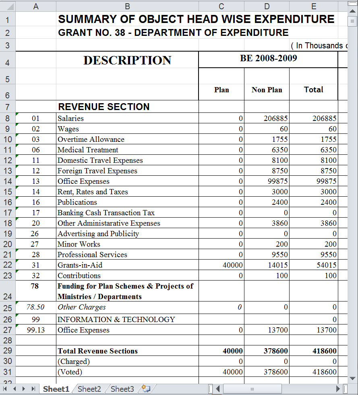Click the Select All corner button
The image size is (358, 395).
coord(8,6)
